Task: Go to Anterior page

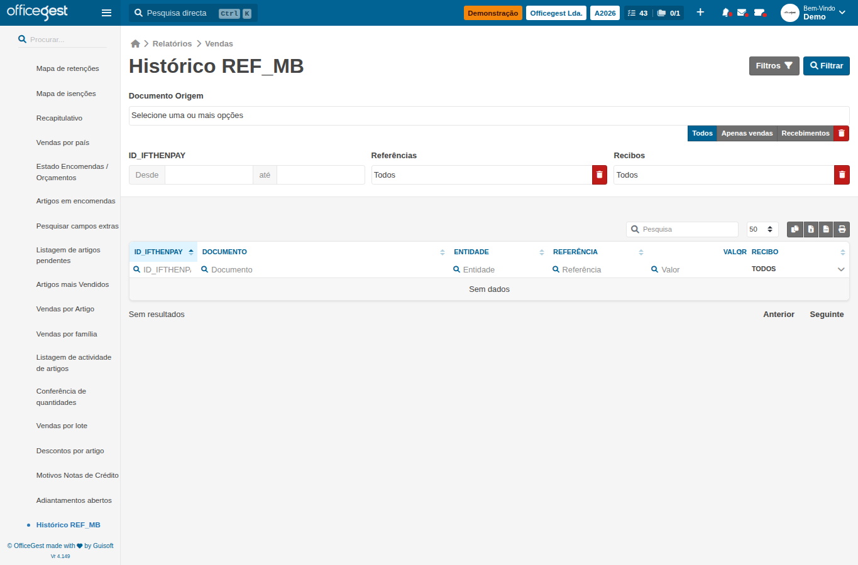Action: click(779, 315)
